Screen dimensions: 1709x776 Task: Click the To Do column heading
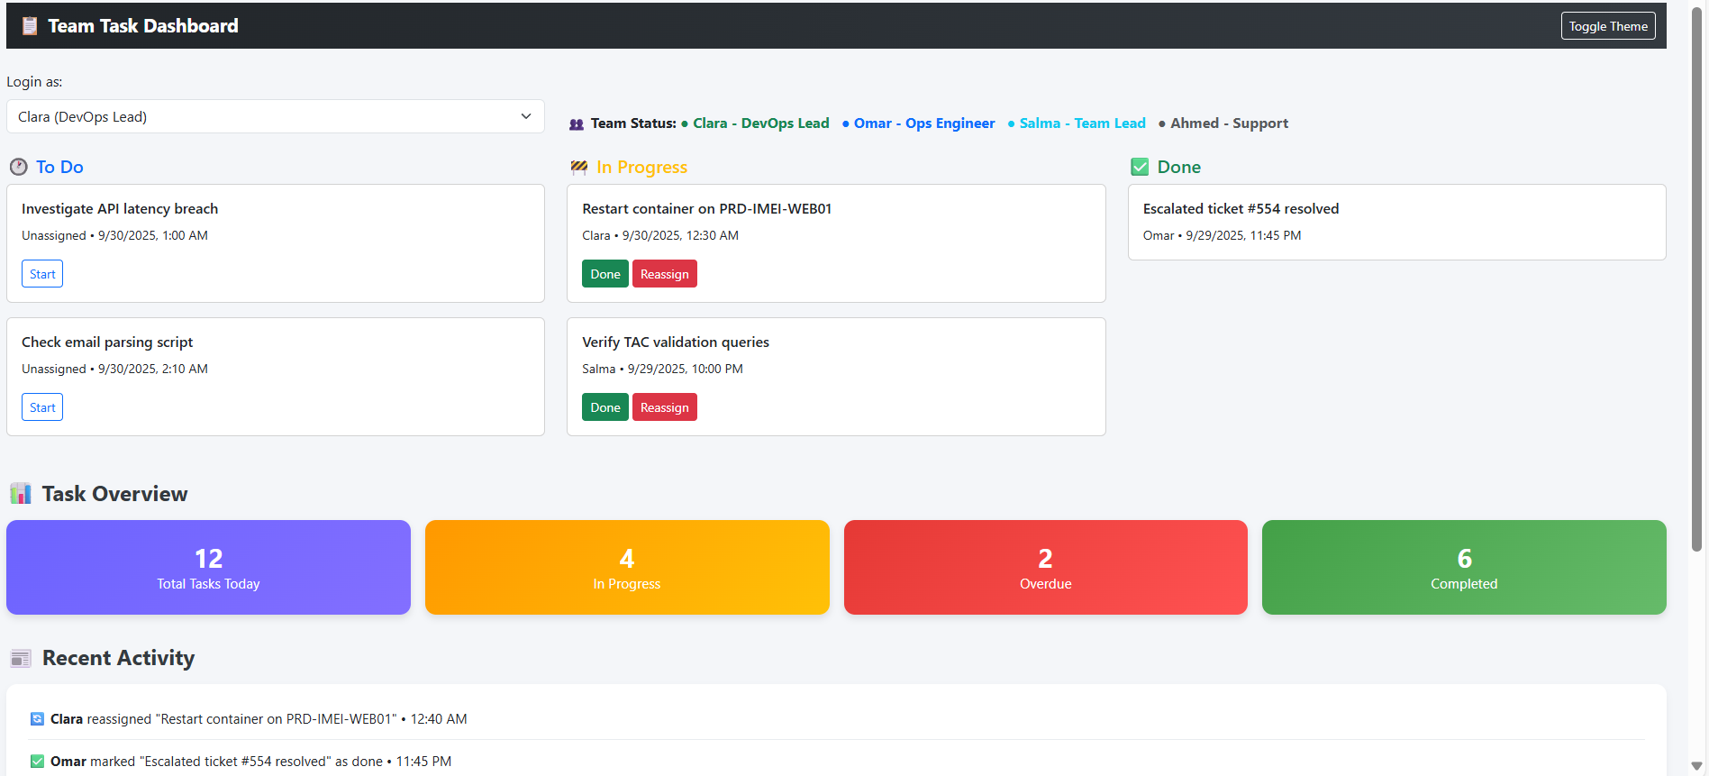pos(59,167)
